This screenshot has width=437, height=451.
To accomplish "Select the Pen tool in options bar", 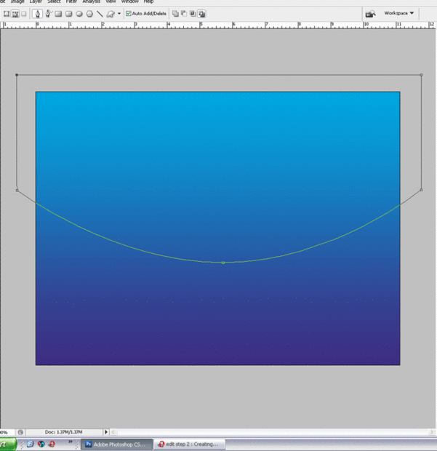I will 37,14.
